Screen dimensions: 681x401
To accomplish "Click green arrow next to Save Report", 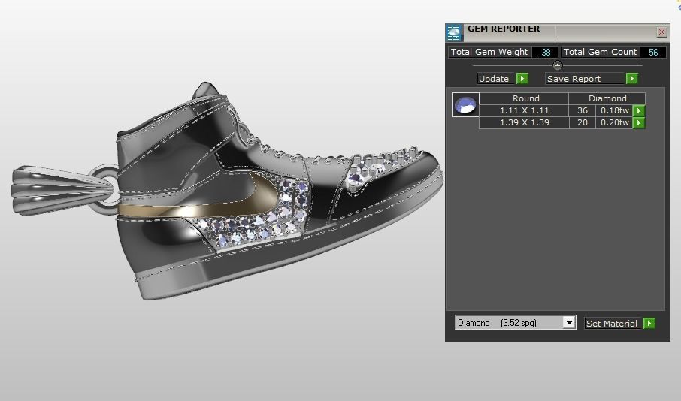I will [x=632, y=79].
